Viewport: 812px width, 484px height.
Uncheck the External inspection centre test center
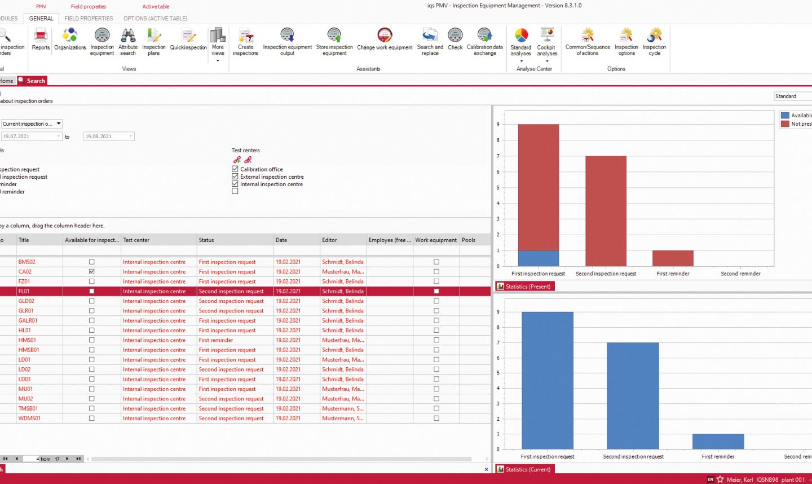(235, 177)
